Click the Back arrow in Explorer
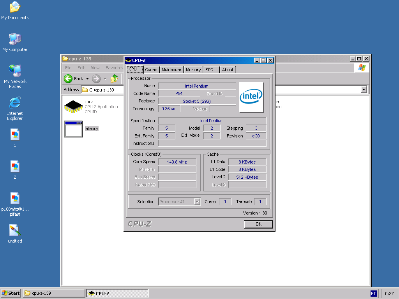The width and height of the screenshot is (399, 299). click(68, 79)
